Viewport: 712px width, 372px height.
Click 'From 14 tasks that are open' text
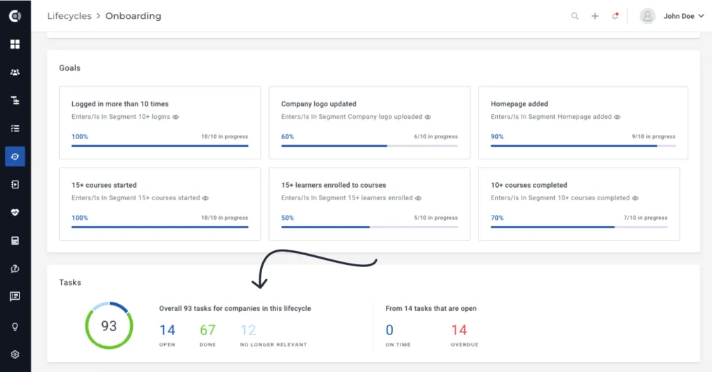[x=431, y=309]
